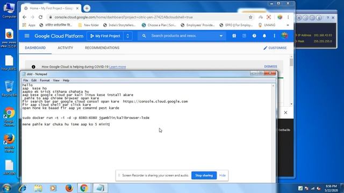344x193 pixels.
Task: Click the Notepad scrollbar up arrow
Action: pos(273,86)
